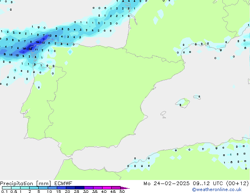Select the 'ECMWF' model label
The image size is (250, 193).
point(63,184)
